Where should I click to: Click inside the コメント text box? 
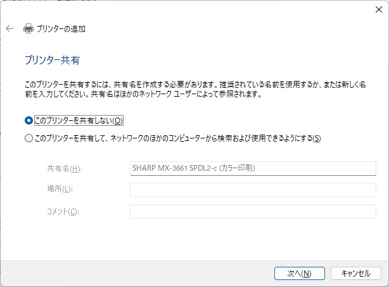pos(252,211)
